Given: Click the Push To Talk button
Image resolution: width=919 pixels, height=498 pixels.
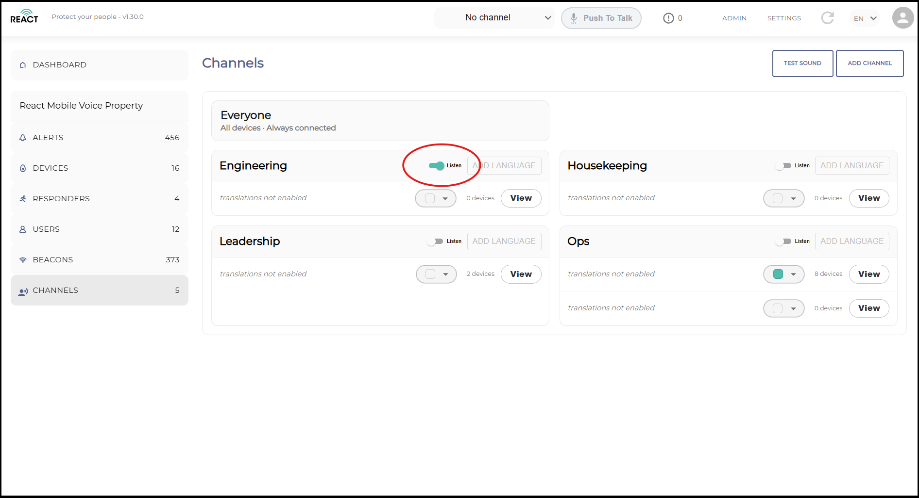Looking at the screenshot, I should [601, 18].
